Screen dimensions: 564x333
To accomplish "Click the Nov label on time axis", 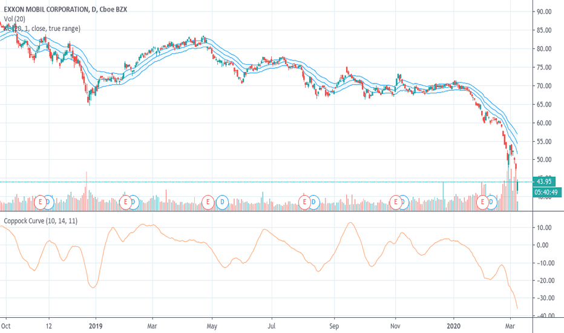I will tap(395, 326).
